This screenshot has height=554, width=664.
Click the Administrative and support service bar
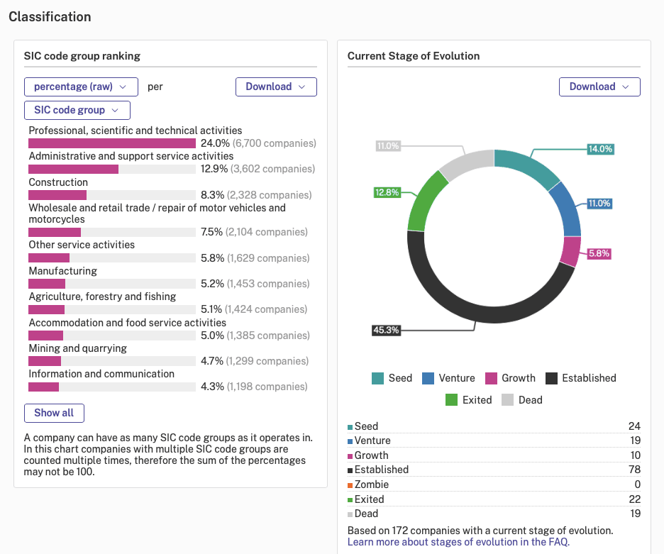(112, 169)
